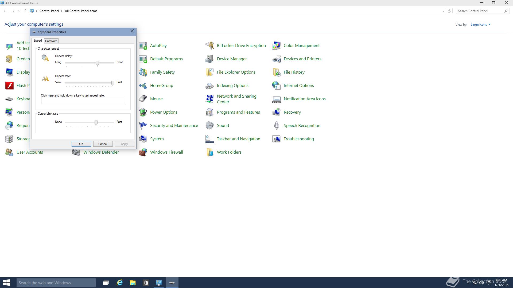This screenshot has height=288, width=513.
Task: Click the Repeat delay slider thumb
Action: [97, 63]
